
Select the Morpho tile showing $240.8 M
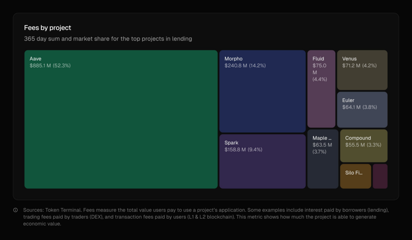point(262,92)
